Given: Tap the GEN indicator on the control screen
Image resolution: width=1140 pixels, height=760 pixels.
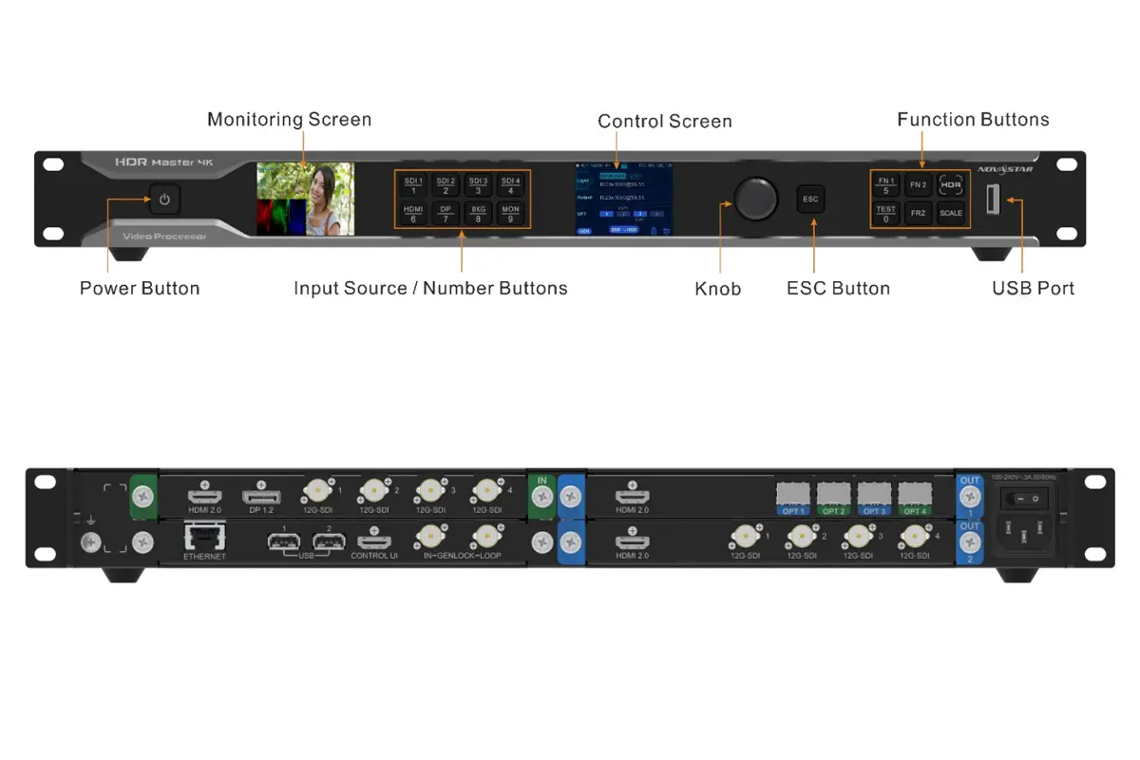Looking at the screenshot, I should click(584, 231).
